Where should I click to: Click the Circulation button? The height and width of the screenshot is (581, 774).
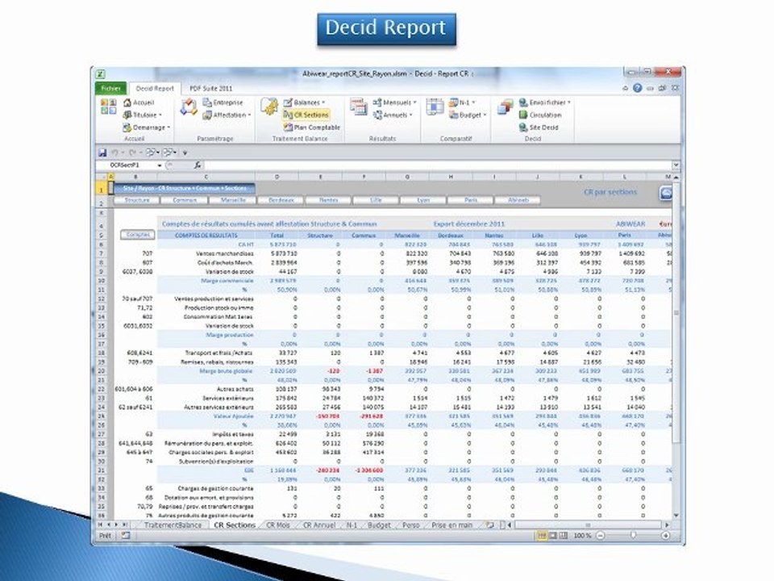540,115
